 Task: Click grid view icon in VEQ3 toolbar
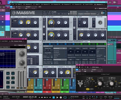click(x=77, y=67)
